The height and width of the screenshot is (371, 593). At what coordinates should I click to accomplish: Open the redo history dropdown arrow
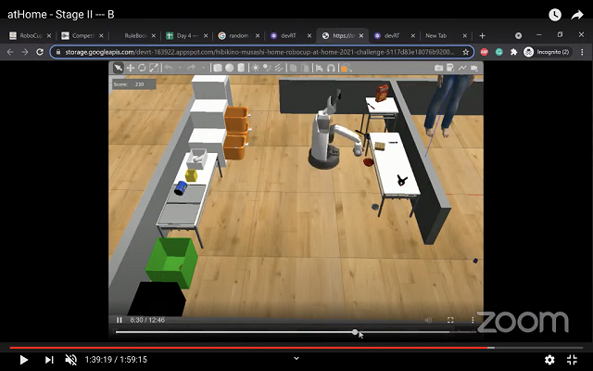203,68
